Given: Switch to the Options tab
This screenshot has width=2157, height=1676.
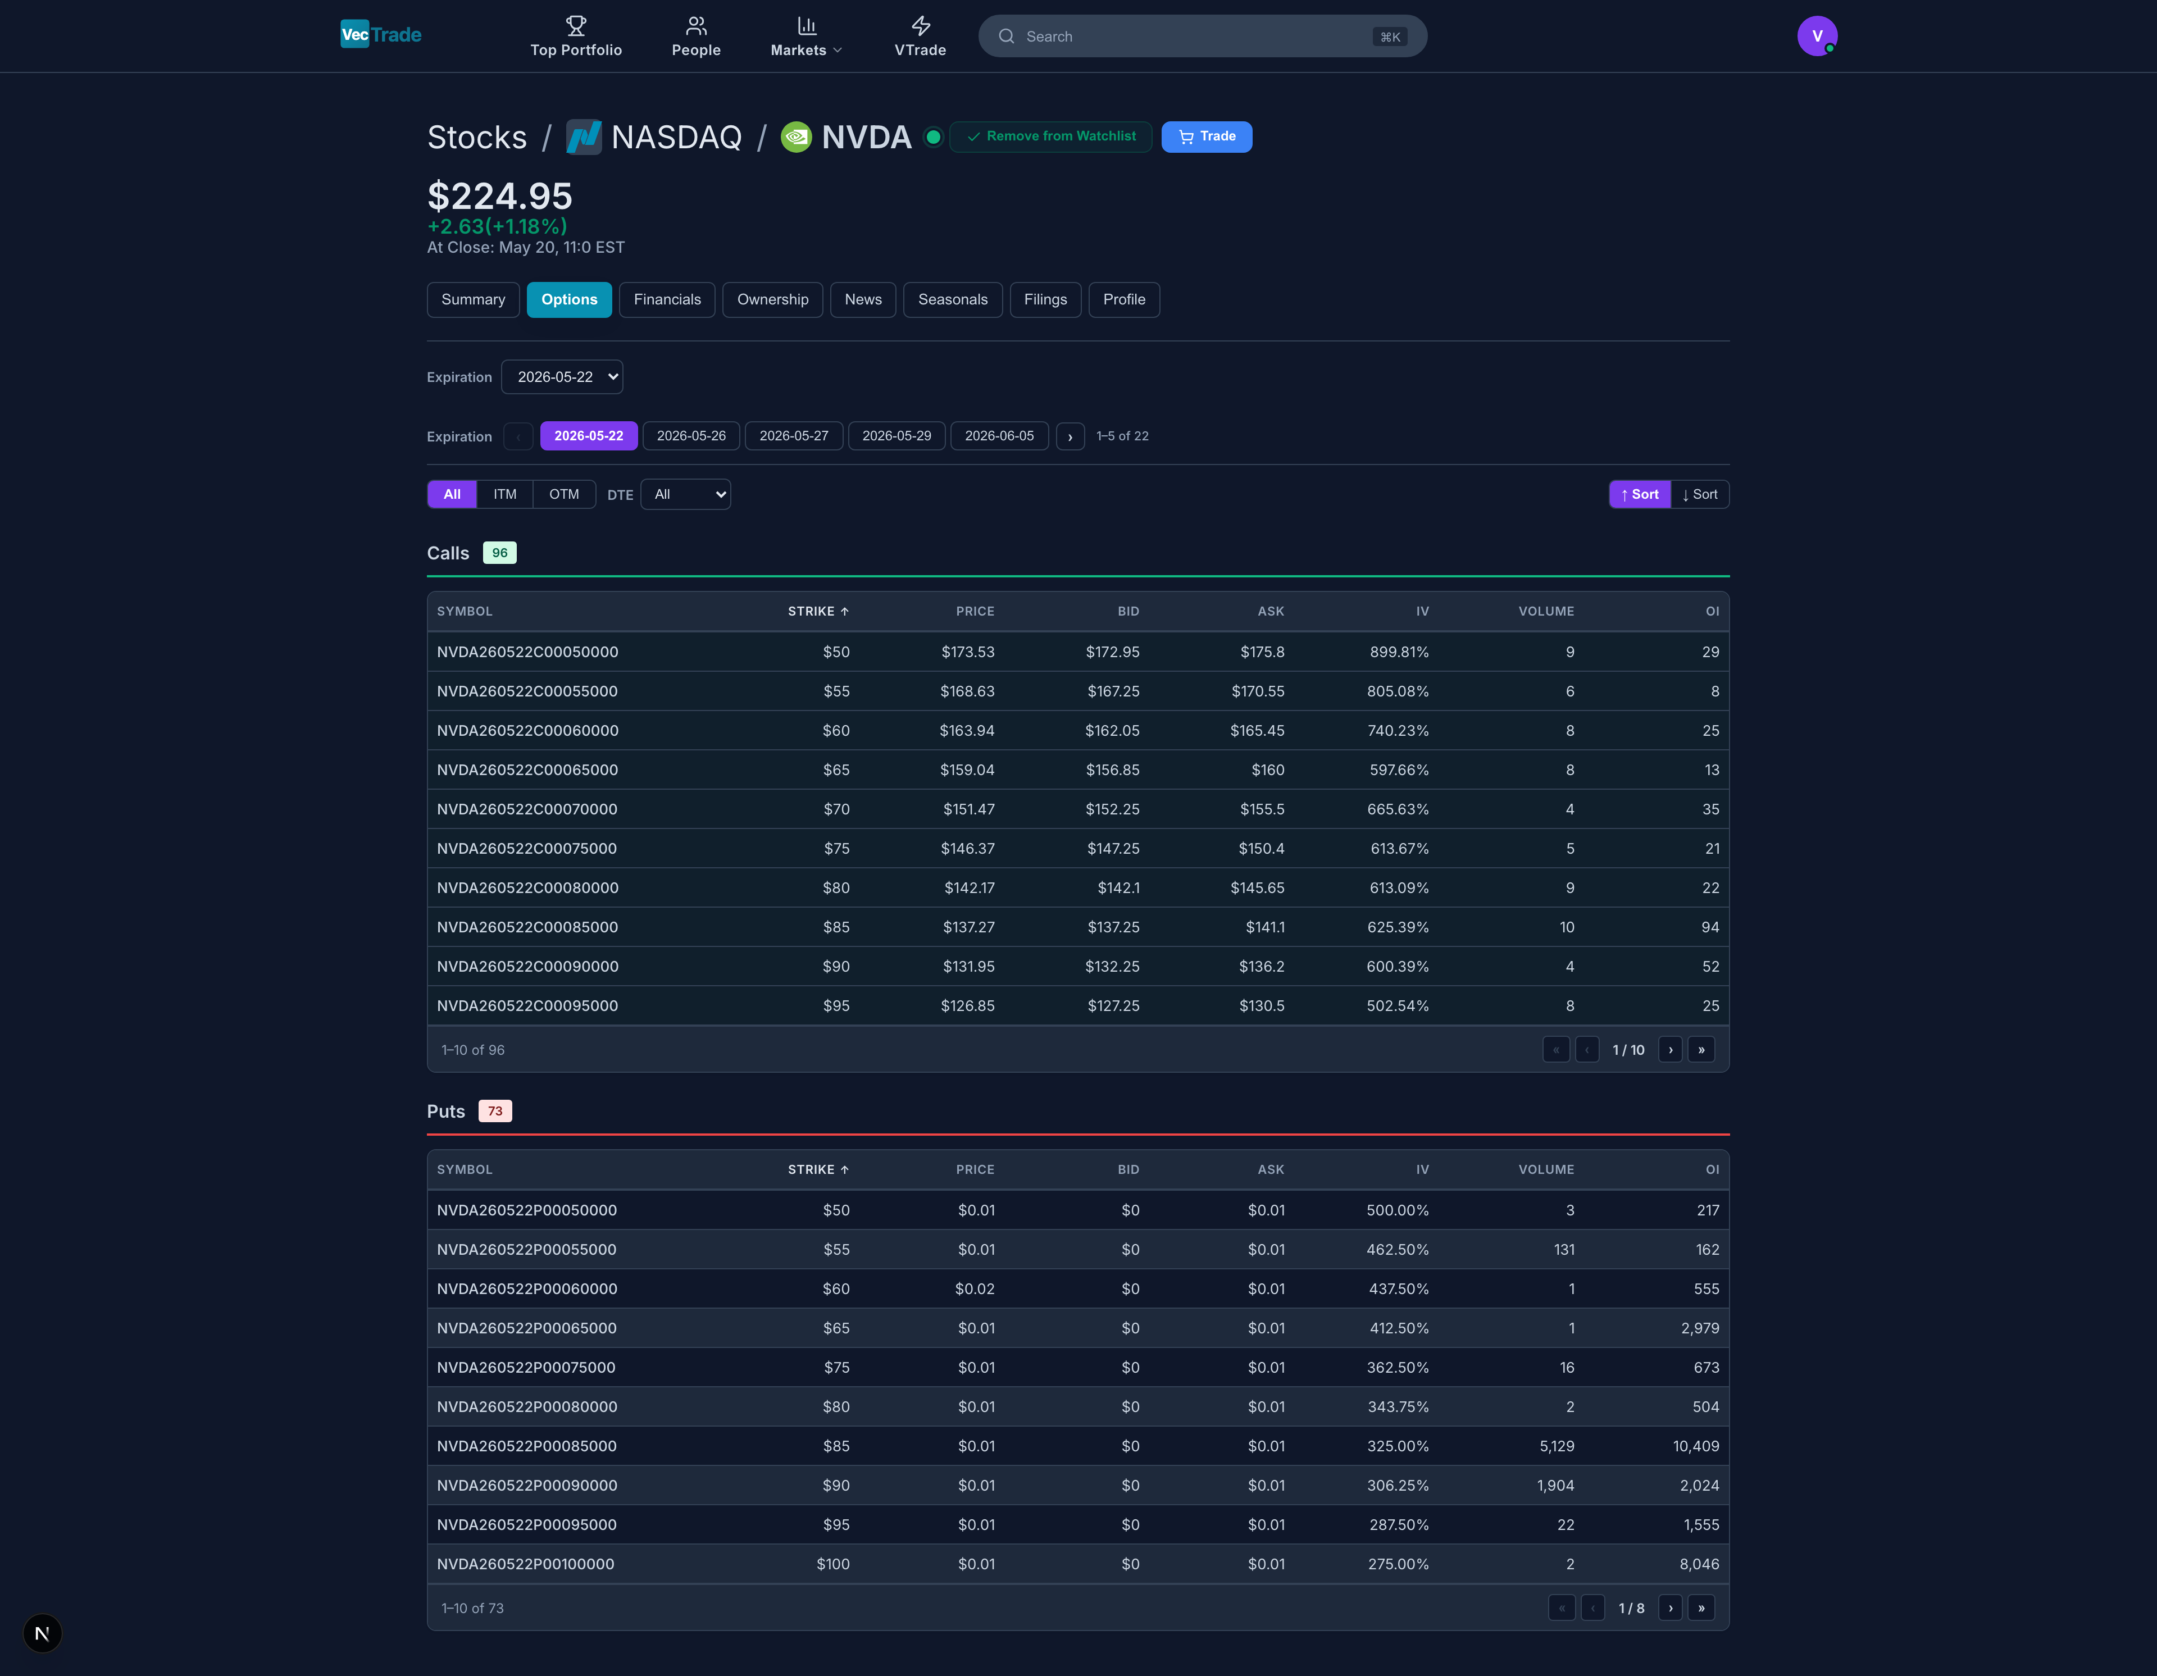Looking at the screenshot, I should click(569, 299).
